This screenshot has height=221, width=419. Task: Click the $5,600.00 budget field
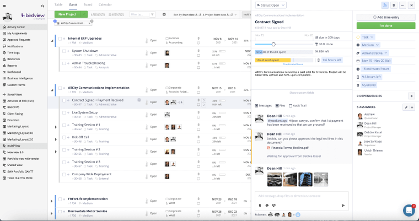pos(369,85)
